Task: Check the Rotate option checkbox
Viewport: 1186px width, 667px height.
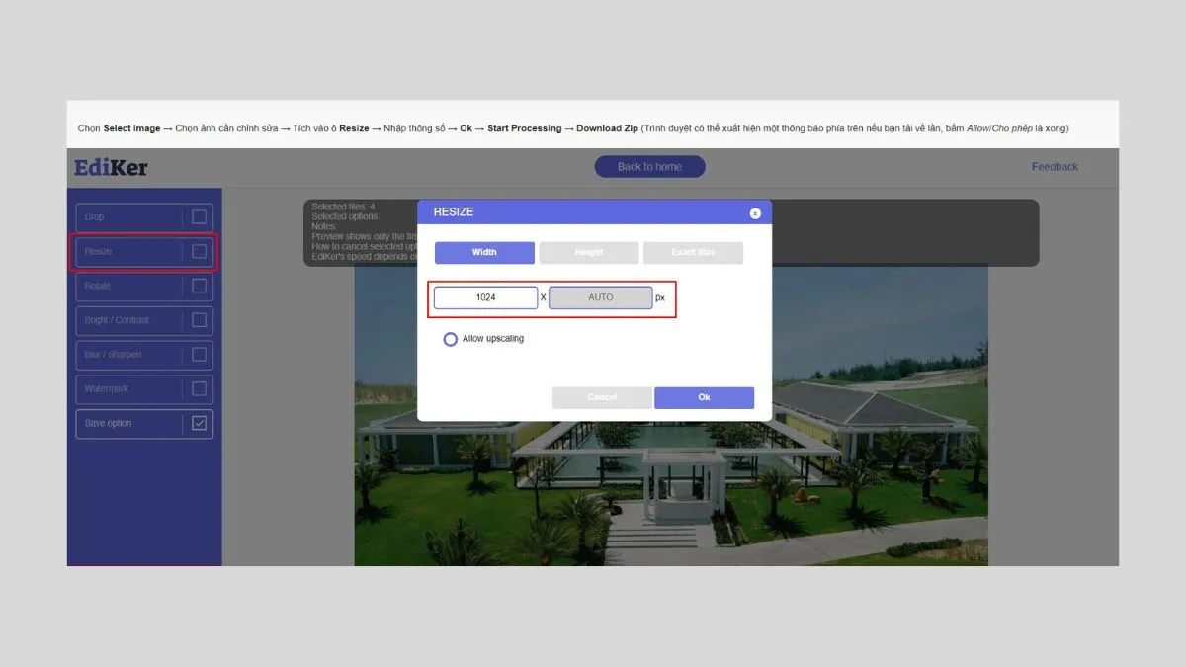Action: point(200,286)
